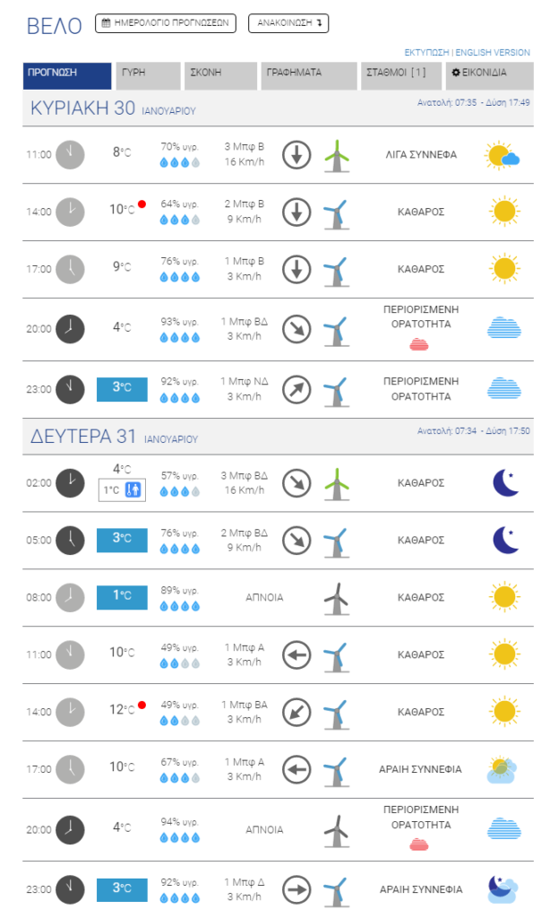Viewport: 541px width, 918px height.
Task: Open the ΓΡΑΦΗΜΑΤΑ tab
Action: tap(309, 75)
